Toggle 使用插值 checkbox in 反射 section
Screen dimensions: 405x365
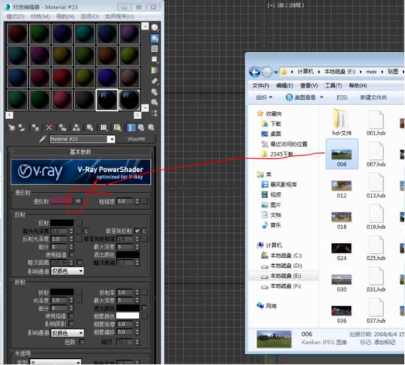click(71, 254)
